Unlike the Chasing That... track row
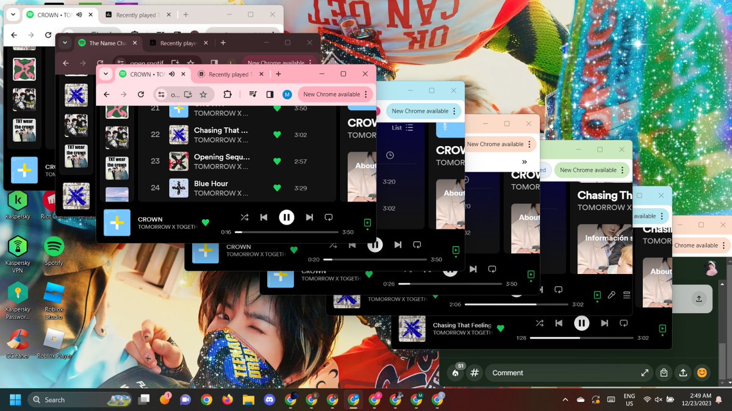732x411 pixels. [x=277, y=135]
